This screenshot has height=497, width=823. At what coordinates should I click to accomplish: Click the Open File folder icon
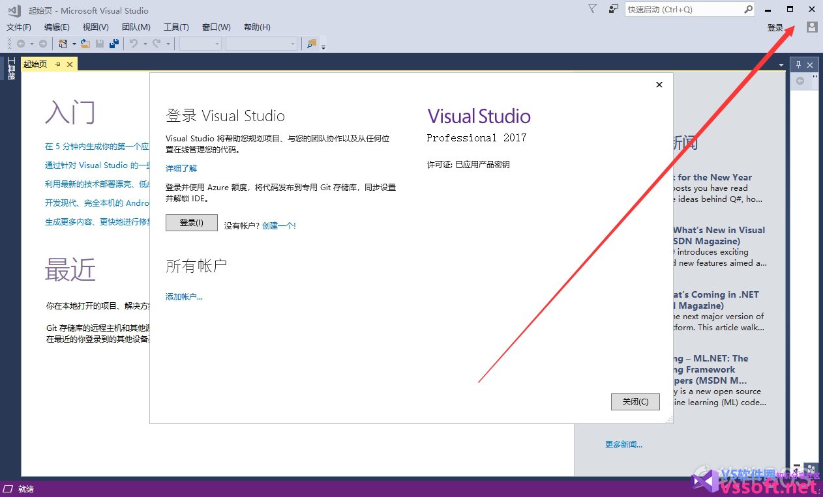coord(86,44)
